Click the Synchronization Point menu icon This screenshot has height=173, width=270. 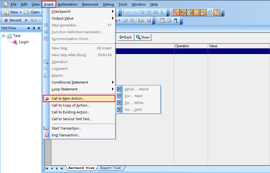(x=46, y=39)
